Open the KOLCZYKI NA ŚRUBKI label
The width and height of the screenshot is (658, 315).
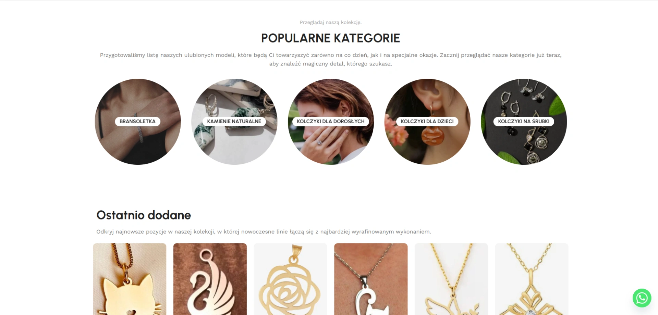[524, 122]
